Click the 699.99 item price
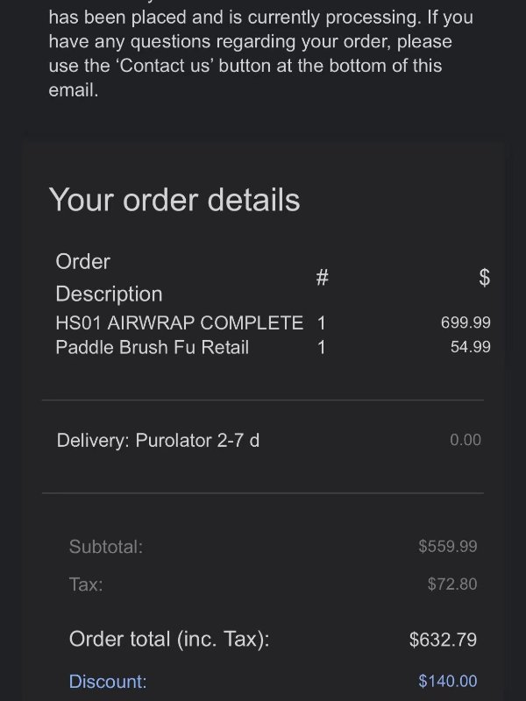Viewport: 526px width, 701px height. (x=465, y=322)
